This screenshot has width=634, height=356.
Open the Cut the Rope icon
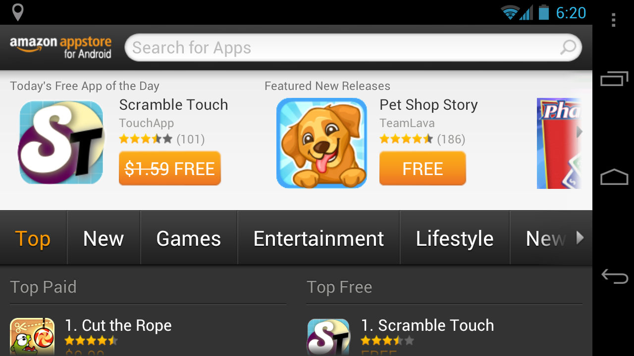[x=32, y=337]
